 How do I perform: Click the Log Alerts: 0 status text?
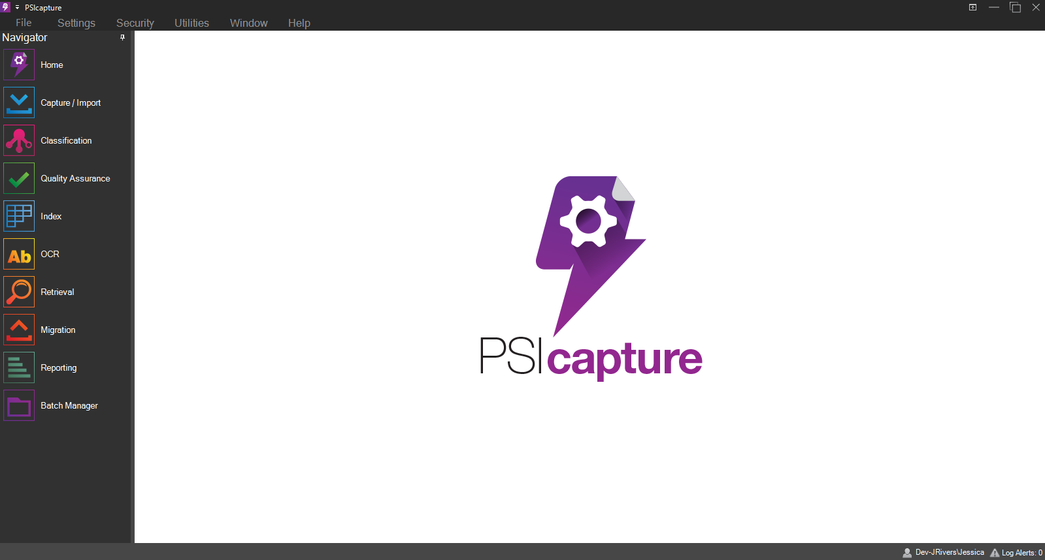tap(1022, 553)
